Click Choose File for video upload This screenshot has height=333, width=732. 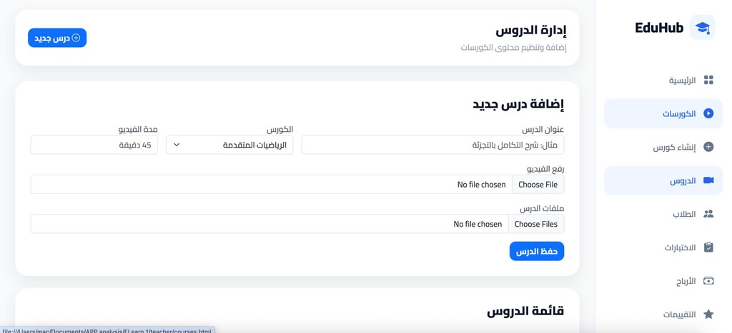point(538,185)
